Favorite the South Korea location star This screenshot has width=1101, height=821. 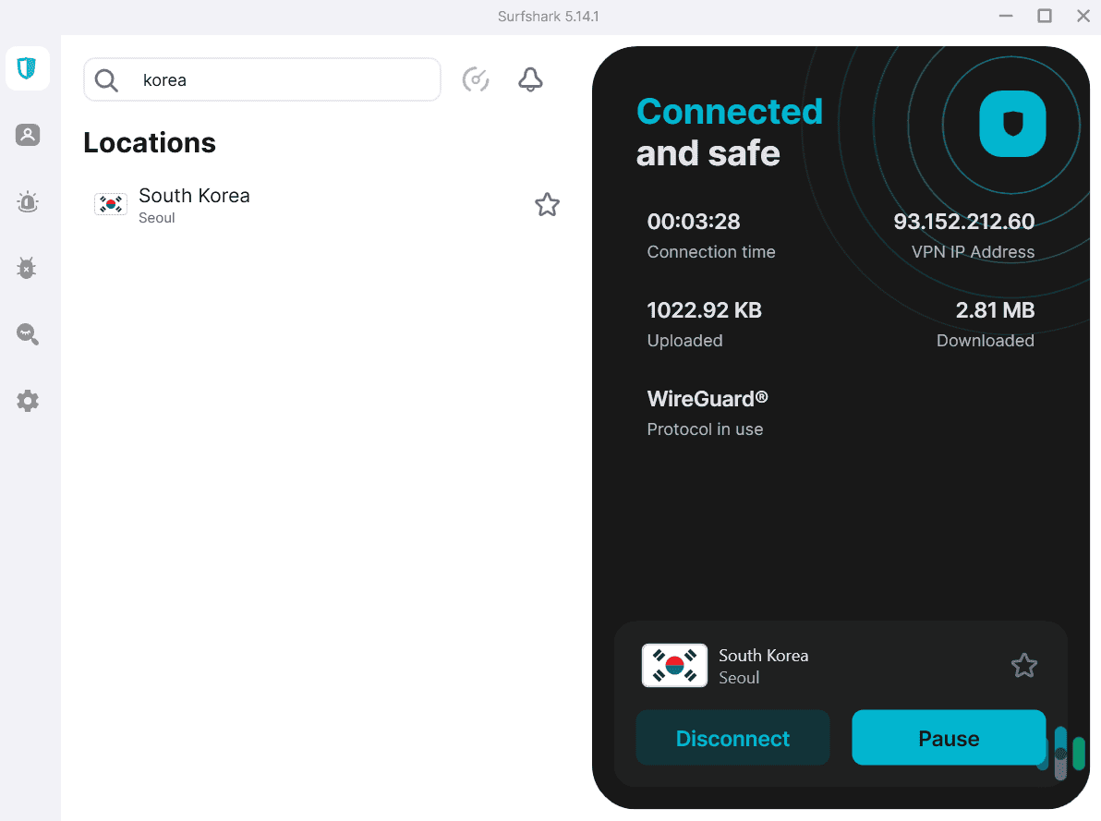tap(547, 204)
